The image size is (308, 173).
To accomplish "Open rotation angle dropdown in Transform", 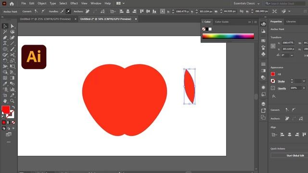I will click(292, 56).
